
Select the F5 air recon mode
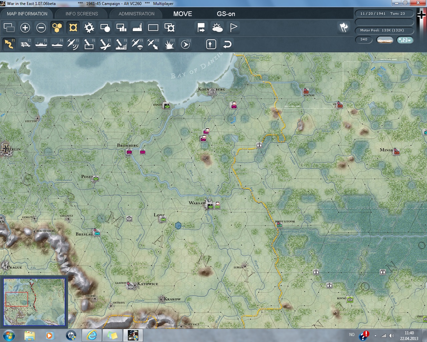tap(73, 44)
